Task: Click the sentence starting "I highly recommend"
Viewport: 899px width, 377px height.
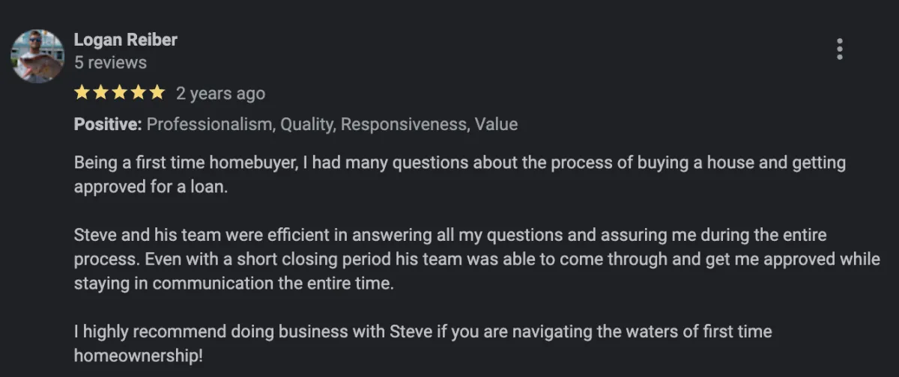Action: (x=423, y=331)
